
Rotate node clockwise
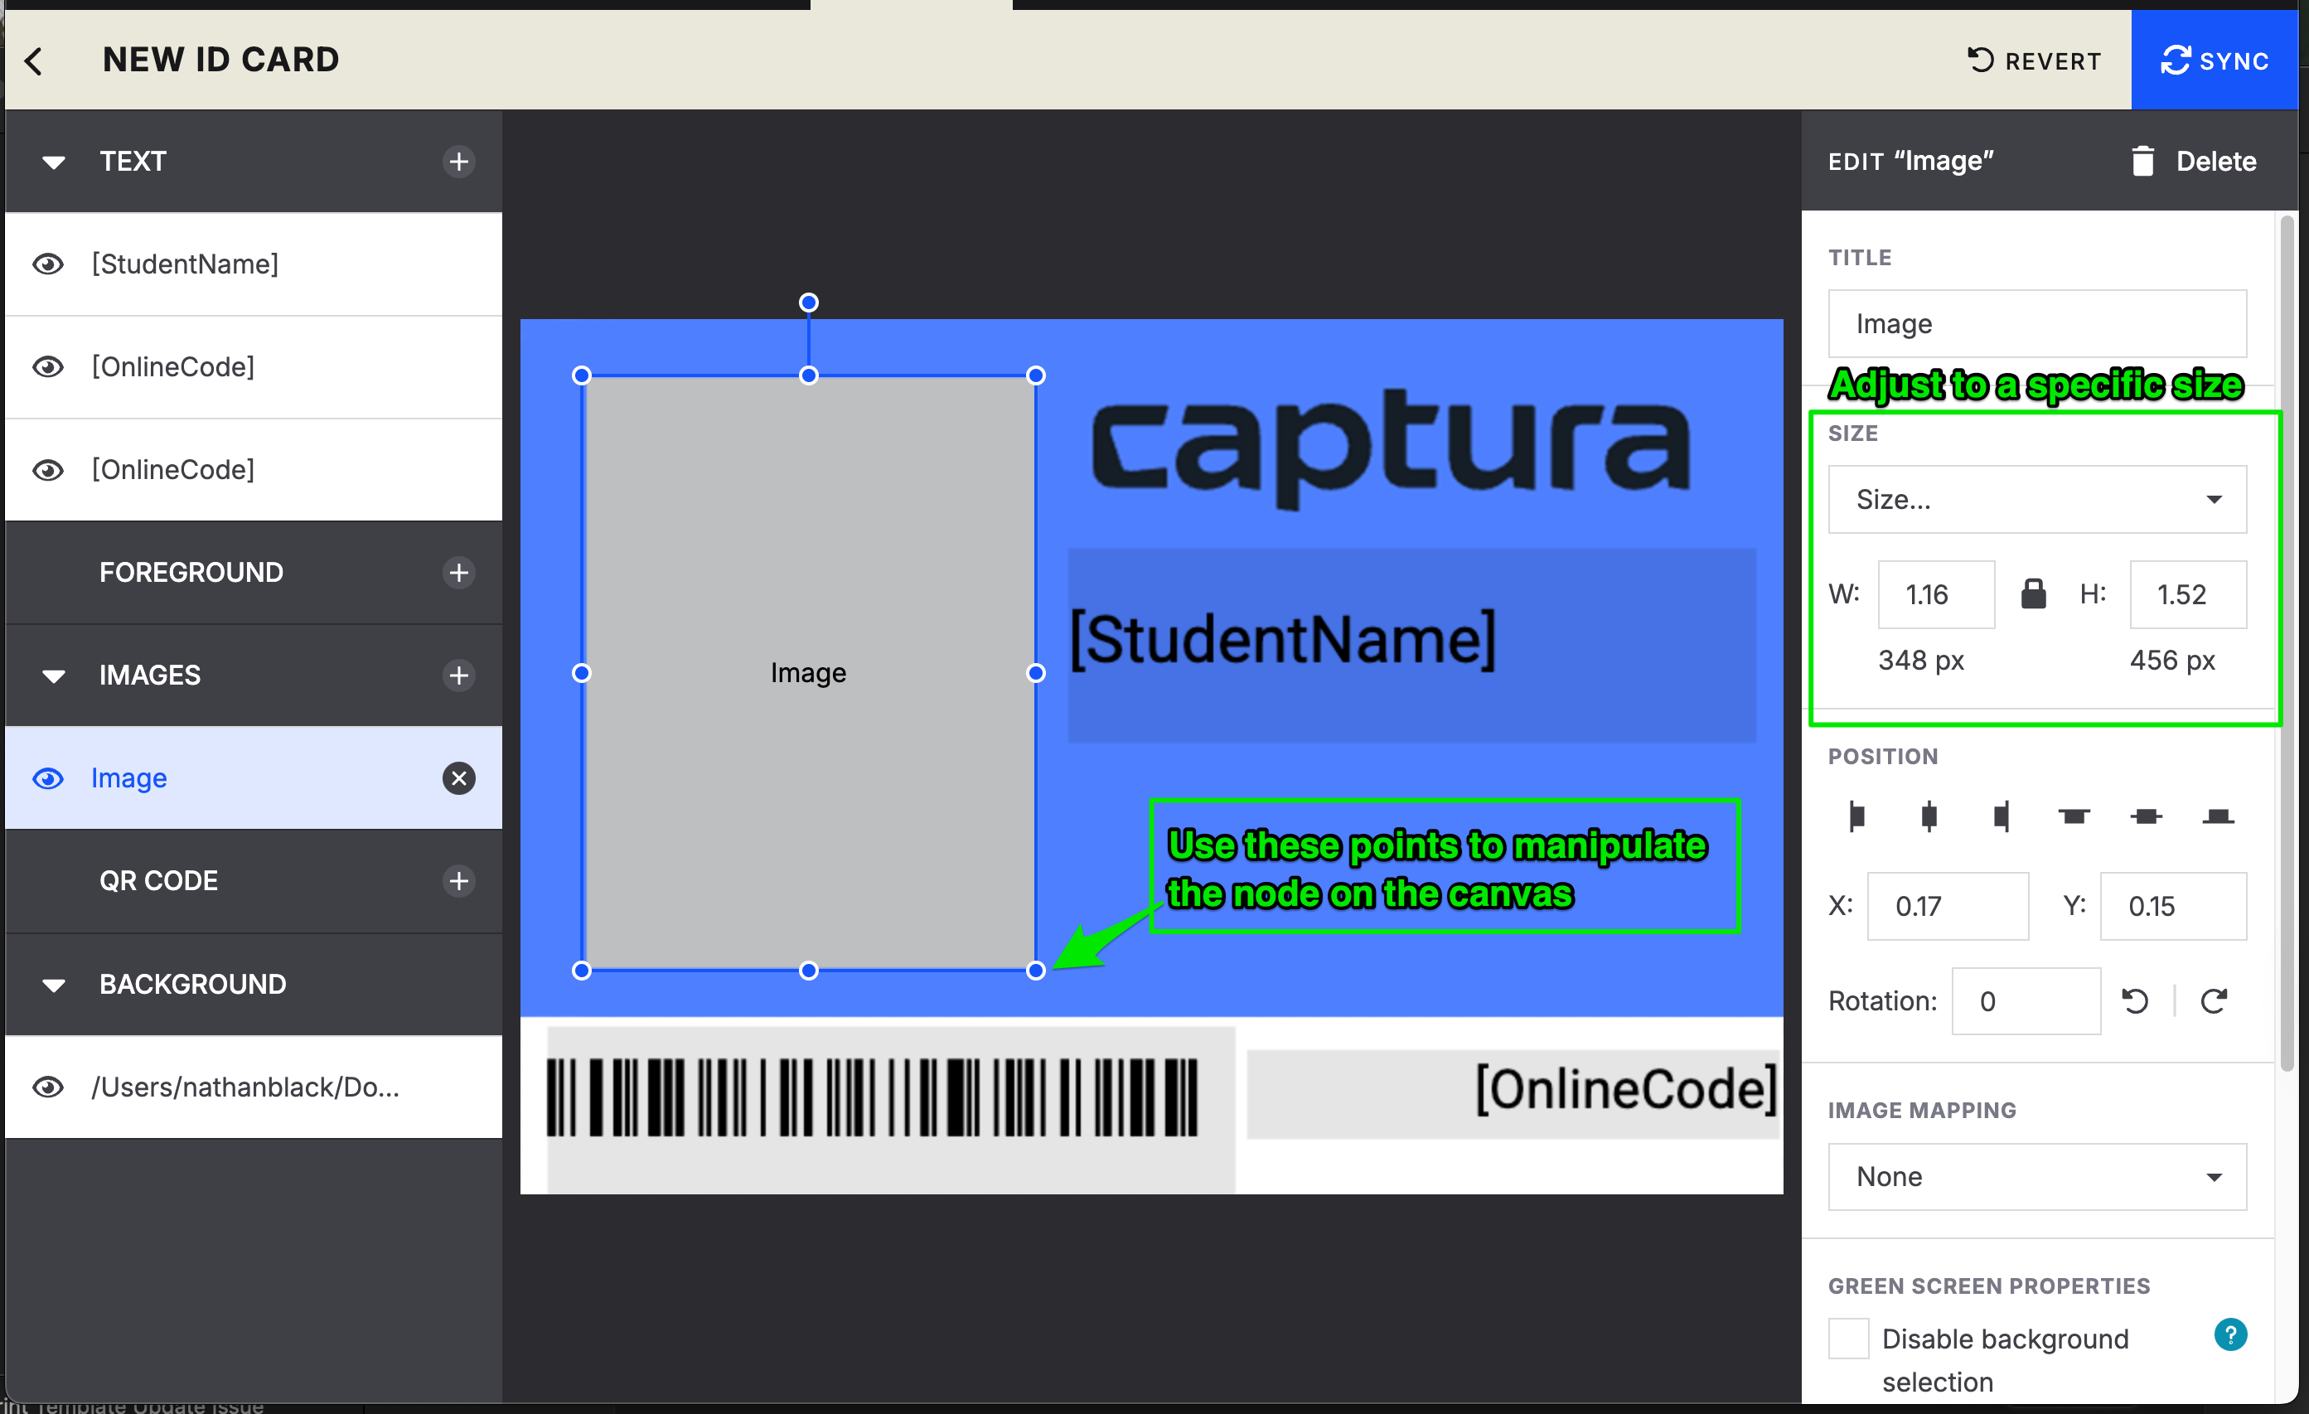[2215, 1002]
